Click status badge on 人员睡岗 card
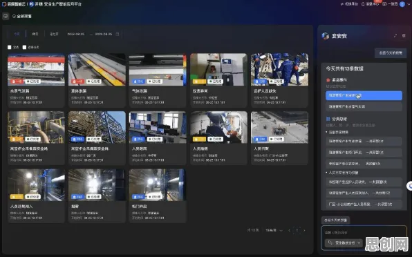Screen dimensions: 412x257 coord(155,139)
